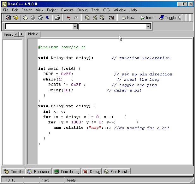Image resolution: width=195 pixels, height=184 pixels.
Task: Click the Go to line icon
Action: [x=112, y=18]
